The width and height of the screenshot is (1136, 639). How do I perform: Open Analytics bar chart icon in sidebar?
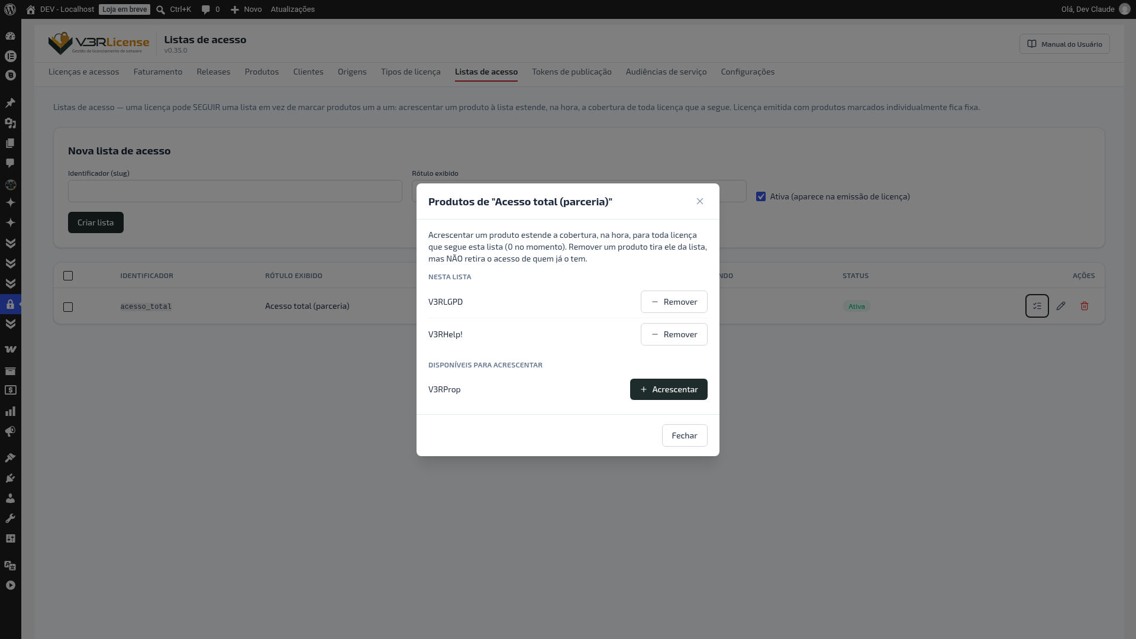click(10, 411)
